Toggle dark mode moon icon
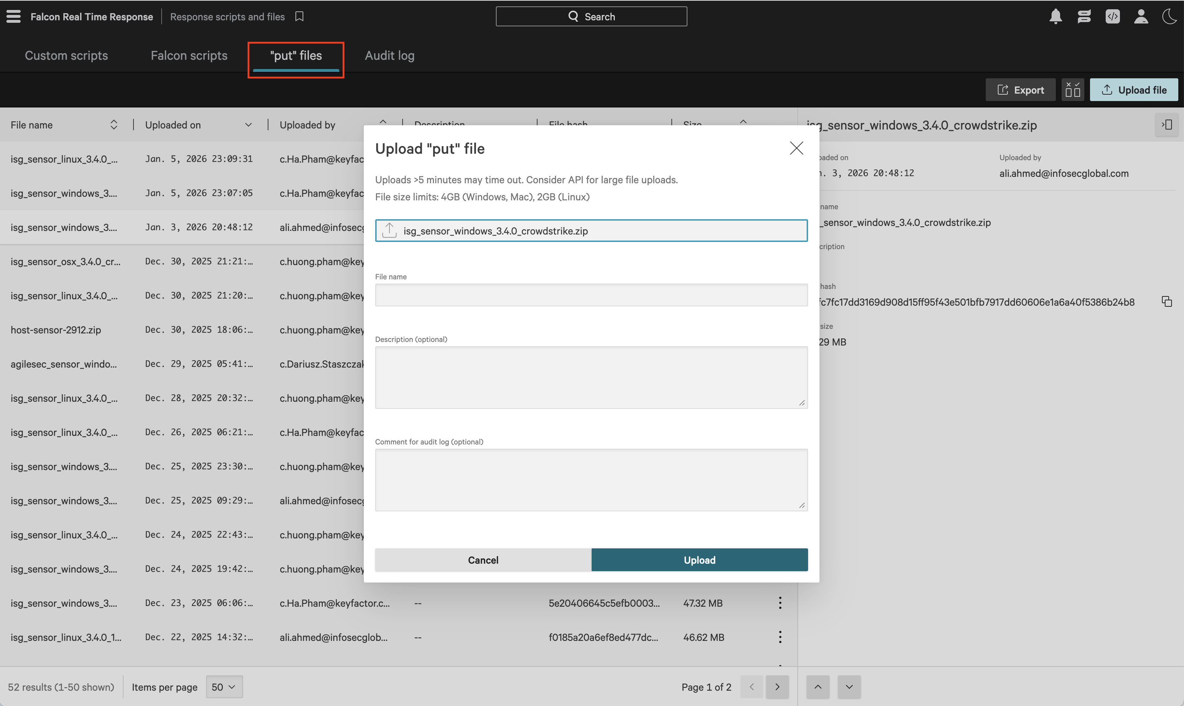Screen dimensions: 1184x706 point(1169,17)
